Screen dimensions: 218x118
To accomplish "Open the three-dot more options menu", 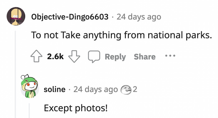I will pos(170,56).
